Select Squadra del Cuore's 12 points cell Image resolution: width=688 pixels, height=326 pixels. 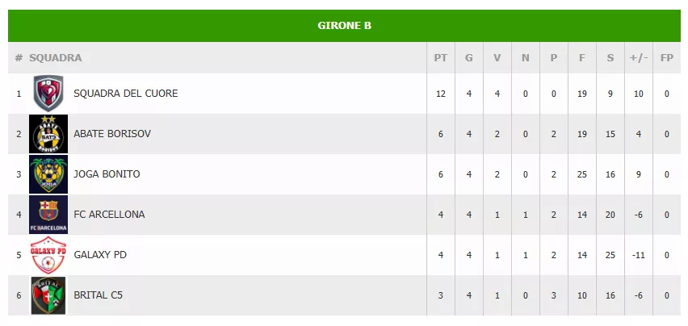[440, 94]
